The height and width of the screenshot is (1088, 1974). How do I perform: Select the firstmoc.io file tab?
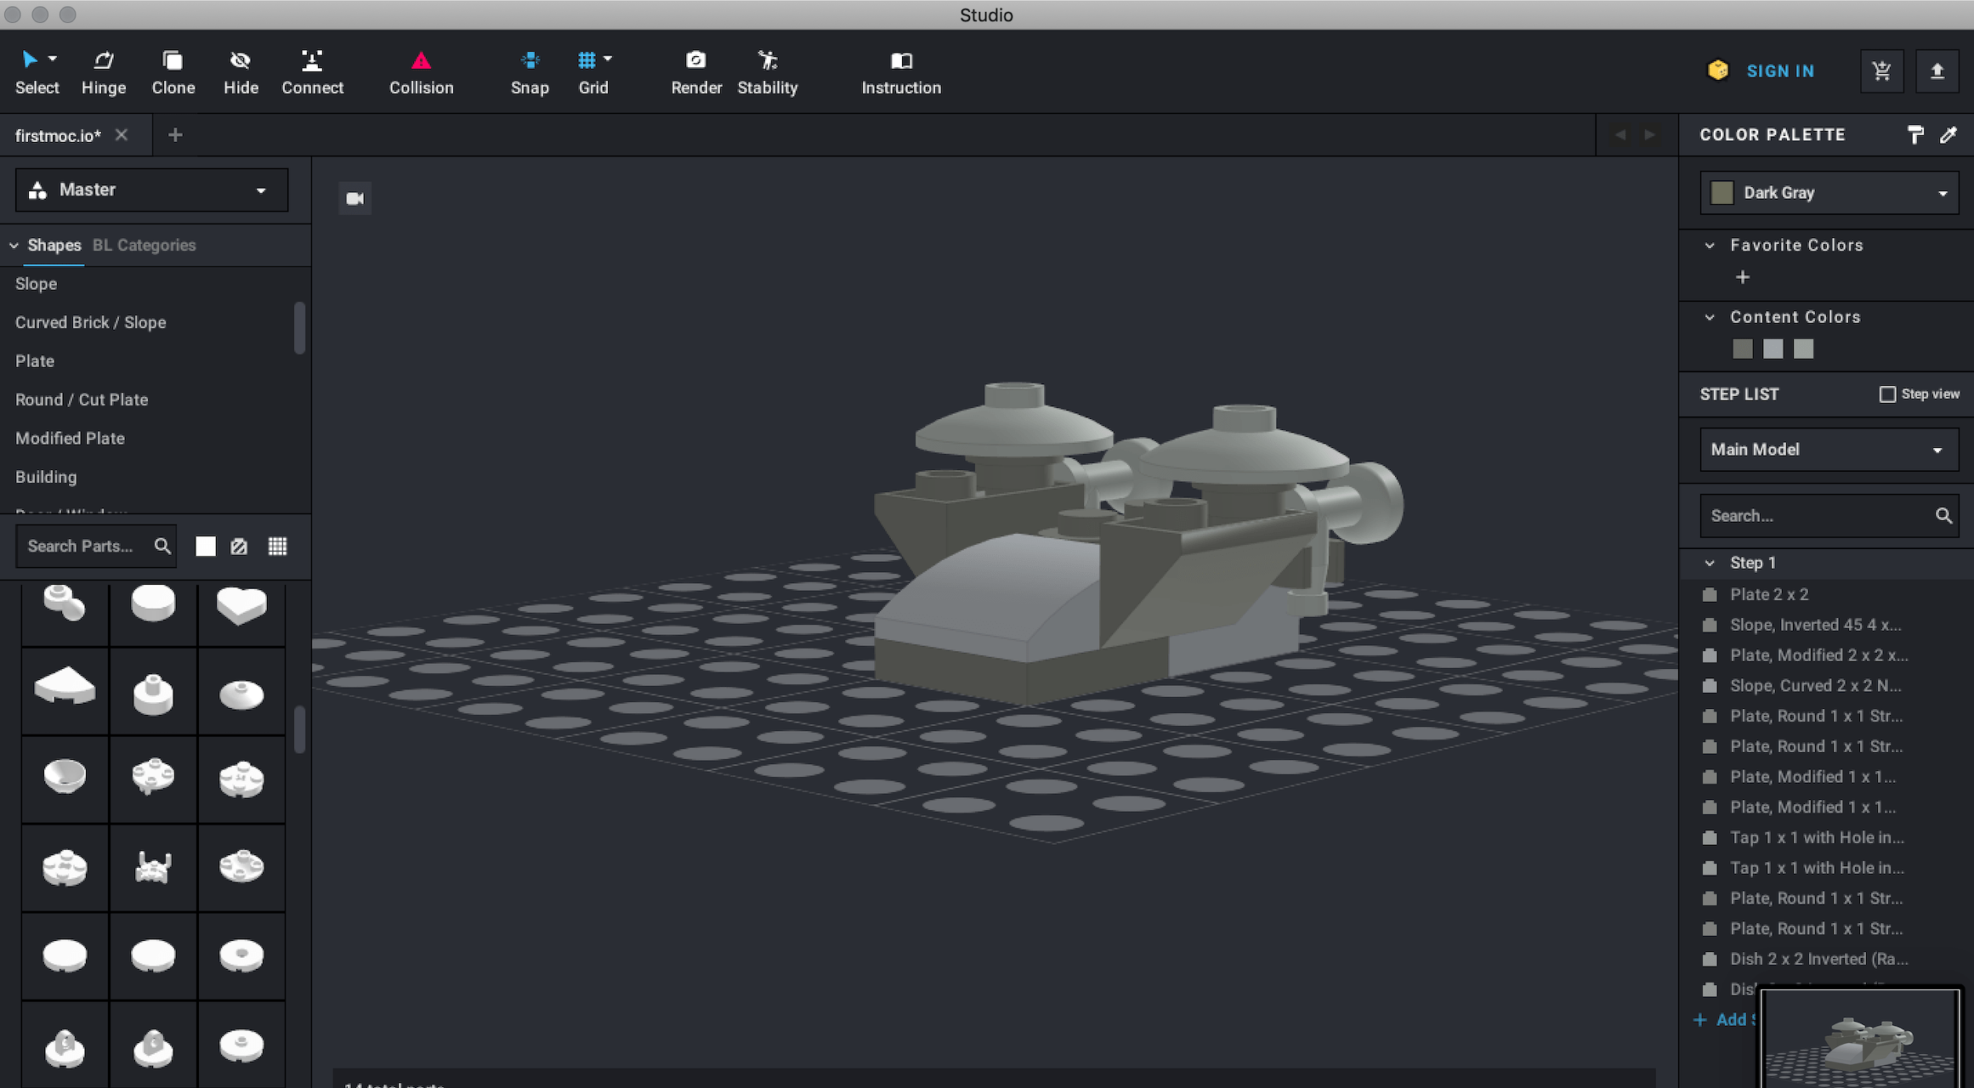tap(58, 135)
